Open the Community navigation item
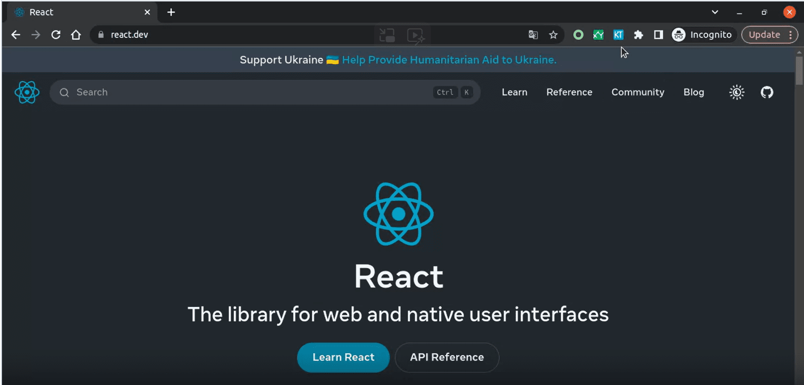This screenshot has width=804, height=385. 638,92
